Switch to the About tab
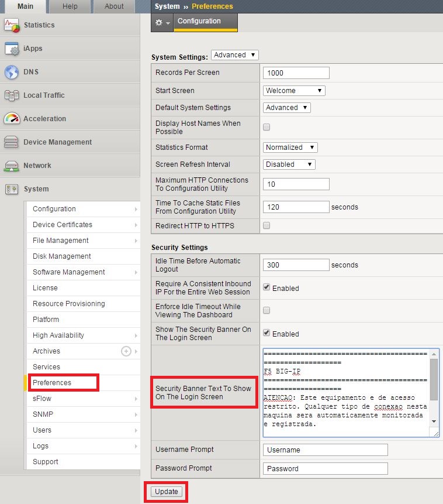Screen dimensions: 443x504 click(x=114, y=6)
